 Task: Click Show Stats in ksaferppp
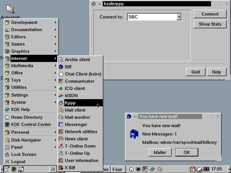coord(210,24)
